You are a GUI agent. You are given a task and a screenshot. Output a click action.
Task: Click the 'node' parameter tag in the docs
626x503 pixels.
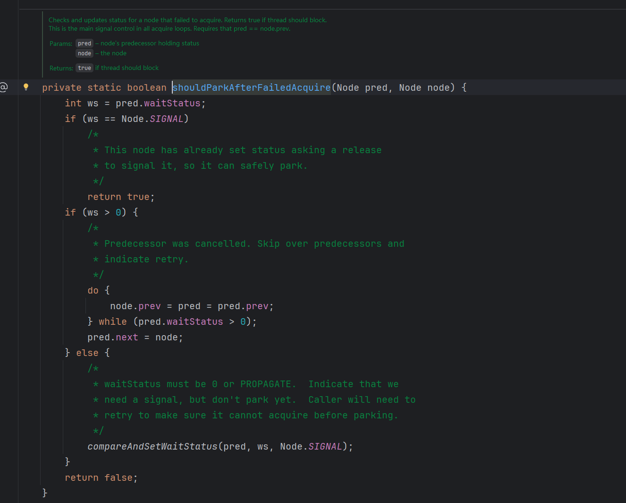click(x=85, y=53)
